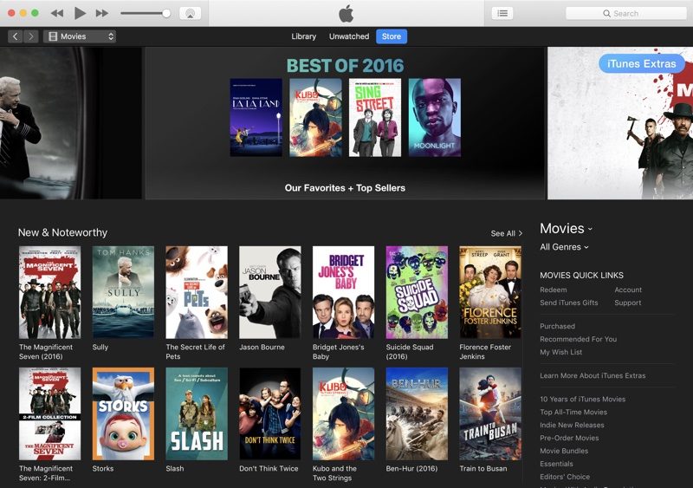The width and height of the screenshot is (693, 488).
Task: Go forward with the right arrow
Action: 31,36
